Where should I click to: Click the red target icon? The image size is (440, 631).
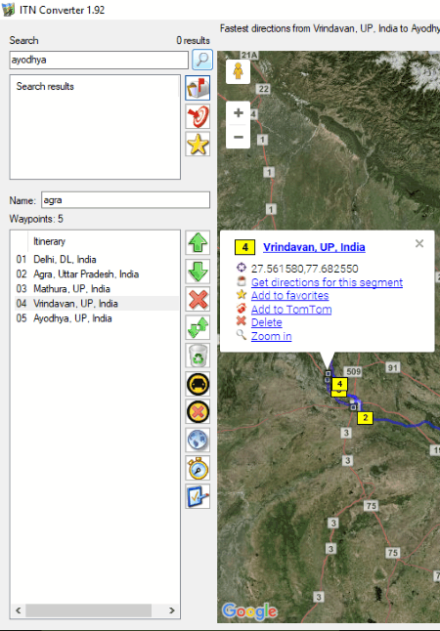198,116
